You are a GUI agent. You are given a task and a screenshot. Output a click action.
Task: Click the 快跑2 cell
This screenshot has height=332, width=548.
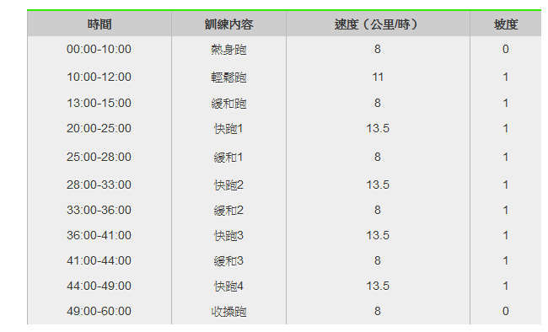229,185
